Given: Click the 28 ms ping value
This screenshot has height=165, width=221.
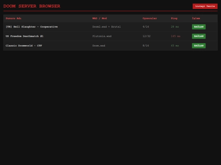Looking at the screenshot, I should pos(175,27).
